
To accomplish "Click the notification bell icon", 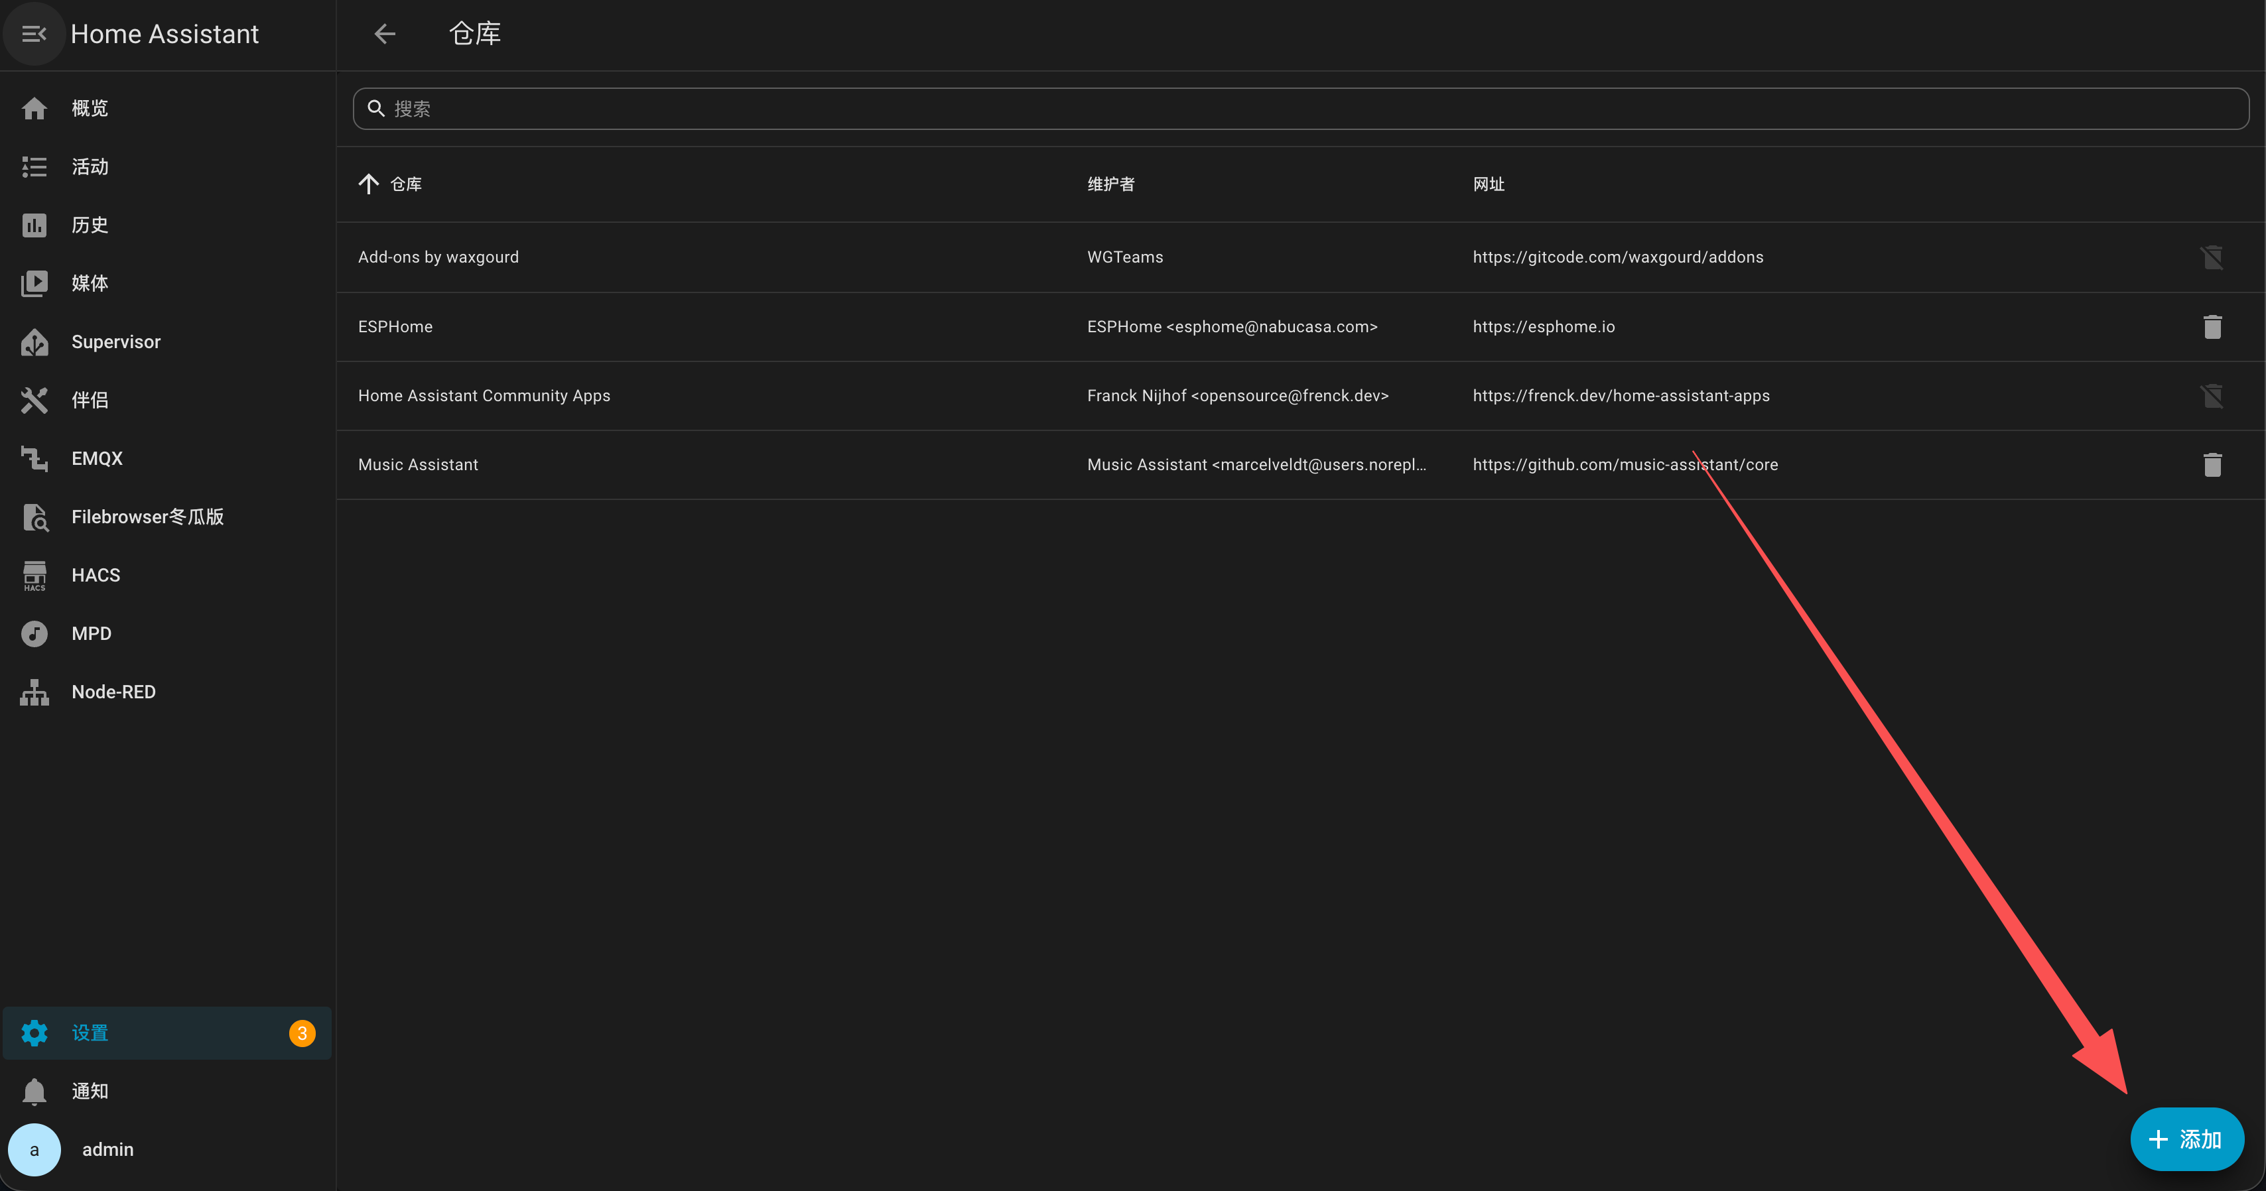I will [34, 1092].
